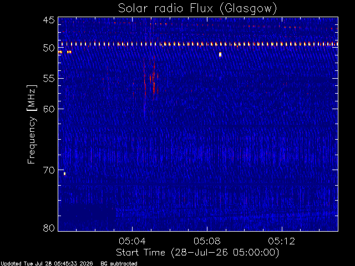
Task: Click the 05:04 time axis label
Action: 132,241
